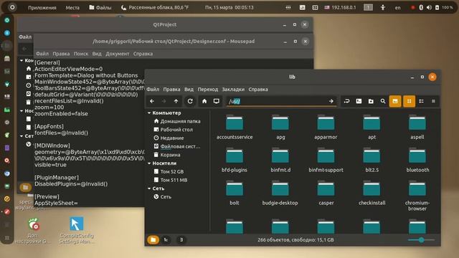
Task: Open the home folder from toolbar
Action: (204, 101)
